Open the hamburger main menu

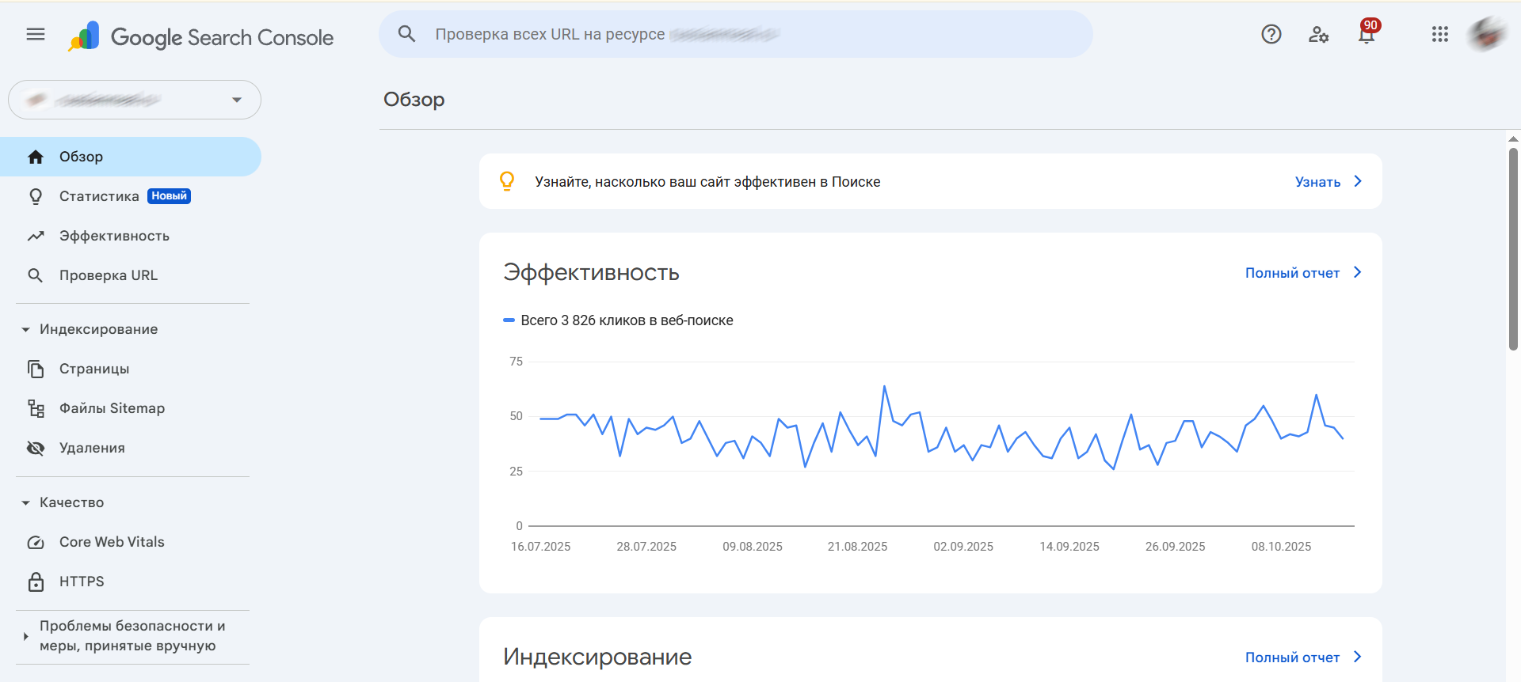click(36, 34)
